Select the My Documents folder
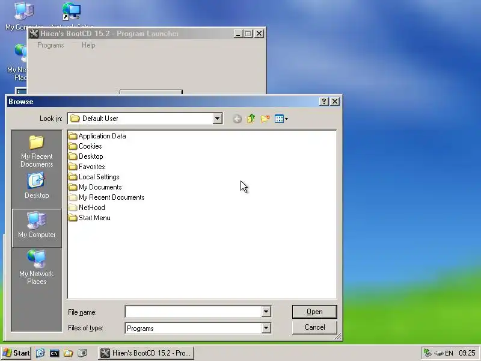The image size is (481, 361). coord(95,187)
